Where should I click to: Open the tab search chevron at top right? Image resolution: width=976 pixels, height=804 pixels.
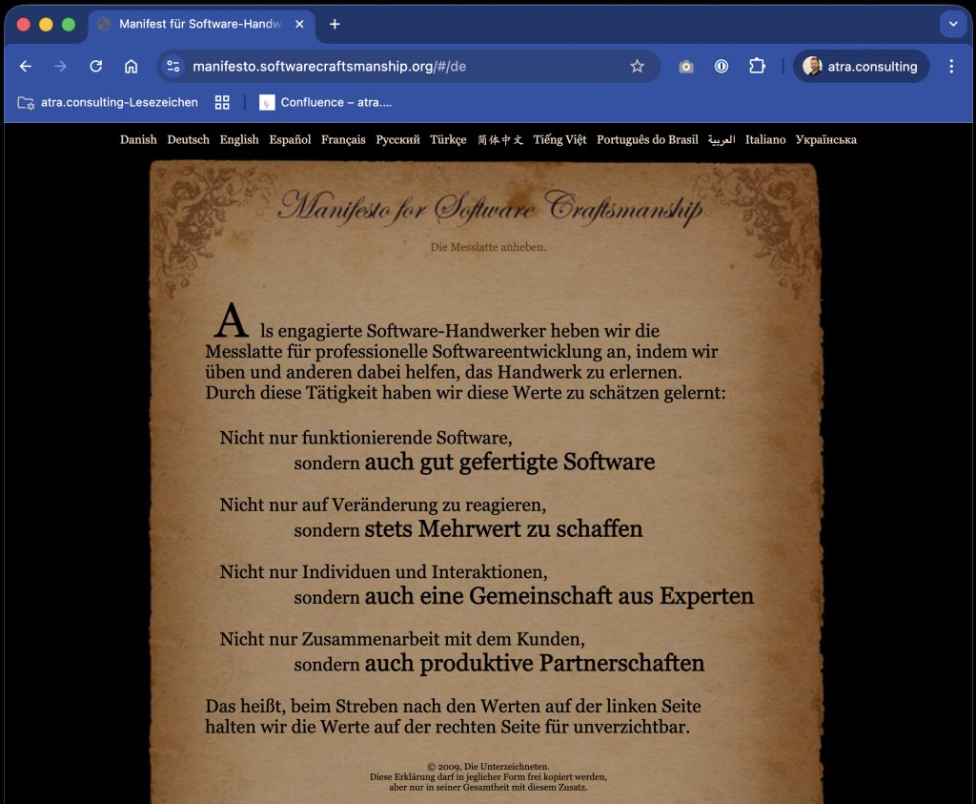click(952, 24)
